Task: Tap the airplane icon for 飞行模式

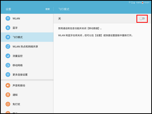Action: 8,37
